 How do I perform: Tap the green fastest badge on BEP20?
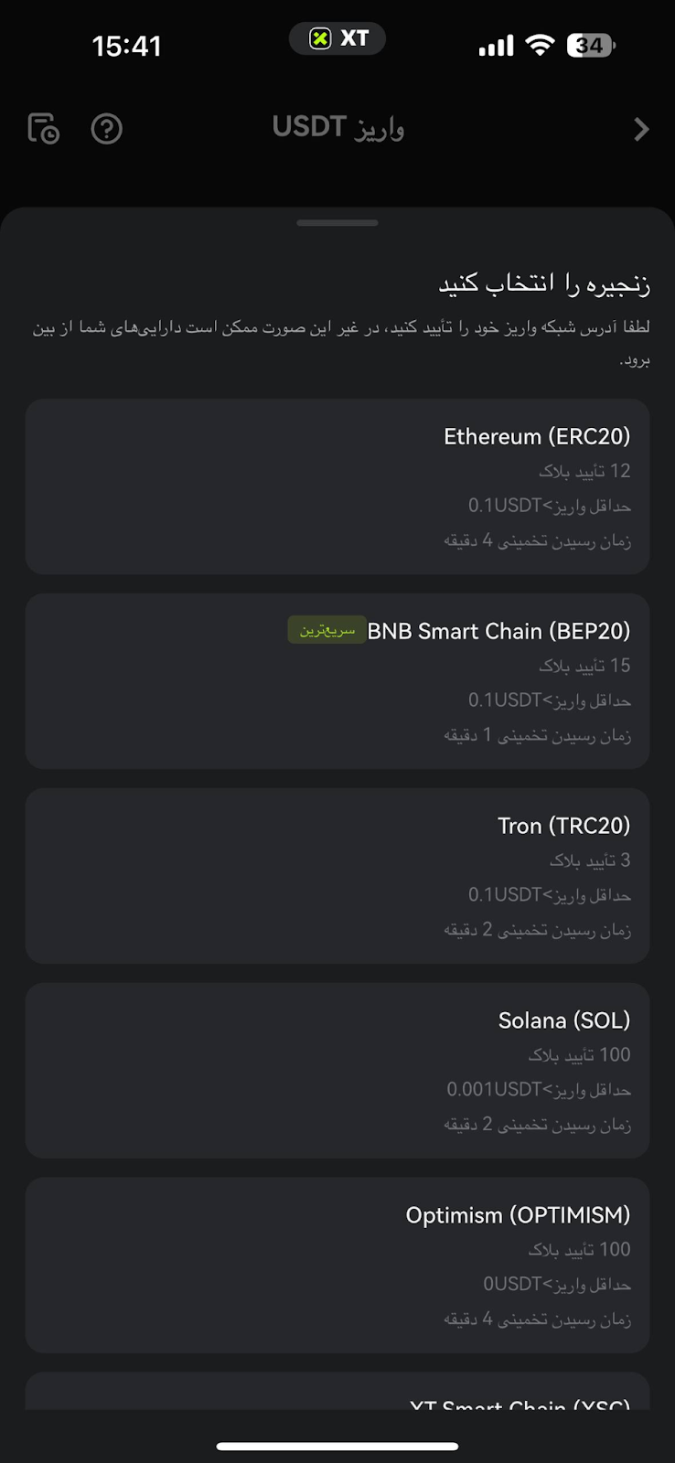[327, 630]
